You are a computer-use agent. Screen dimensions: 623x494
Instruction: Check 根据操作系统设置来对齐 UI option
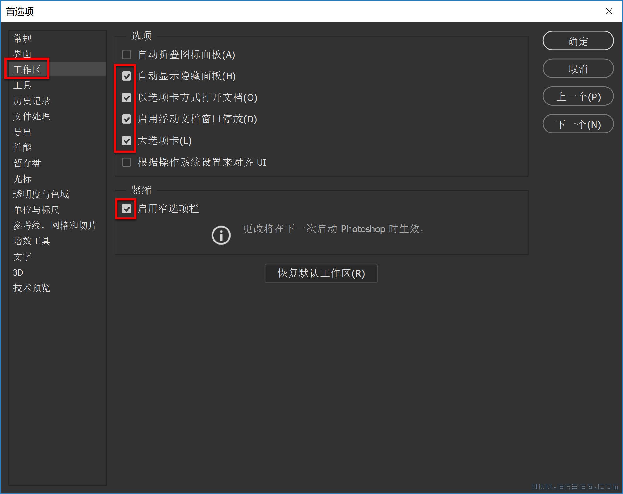[x=126, y=162]
